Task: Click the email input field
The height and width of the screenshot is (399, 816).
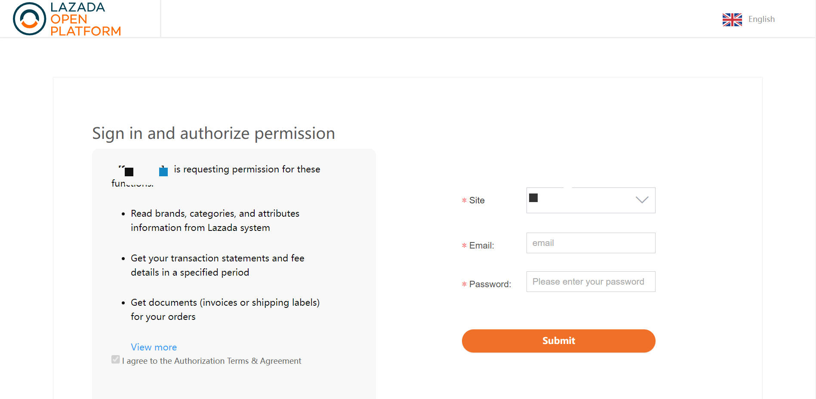Action: pyautogui.click(x=591, y=243)
